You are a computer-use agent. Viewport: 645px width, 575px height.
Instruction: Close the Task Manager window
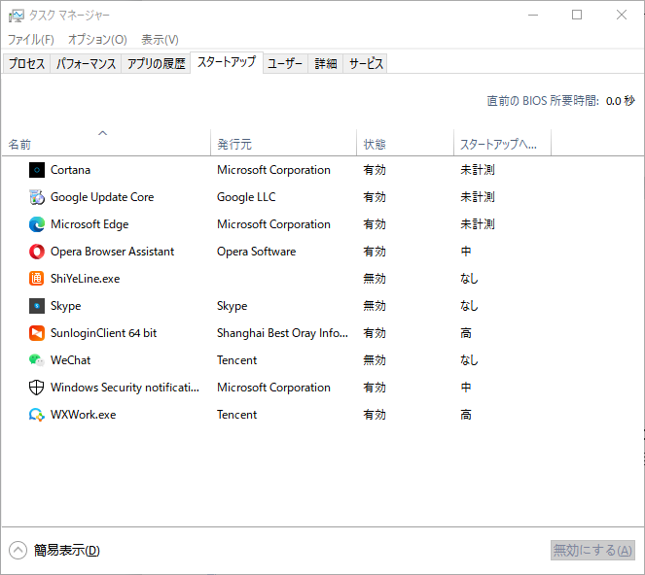621,16
